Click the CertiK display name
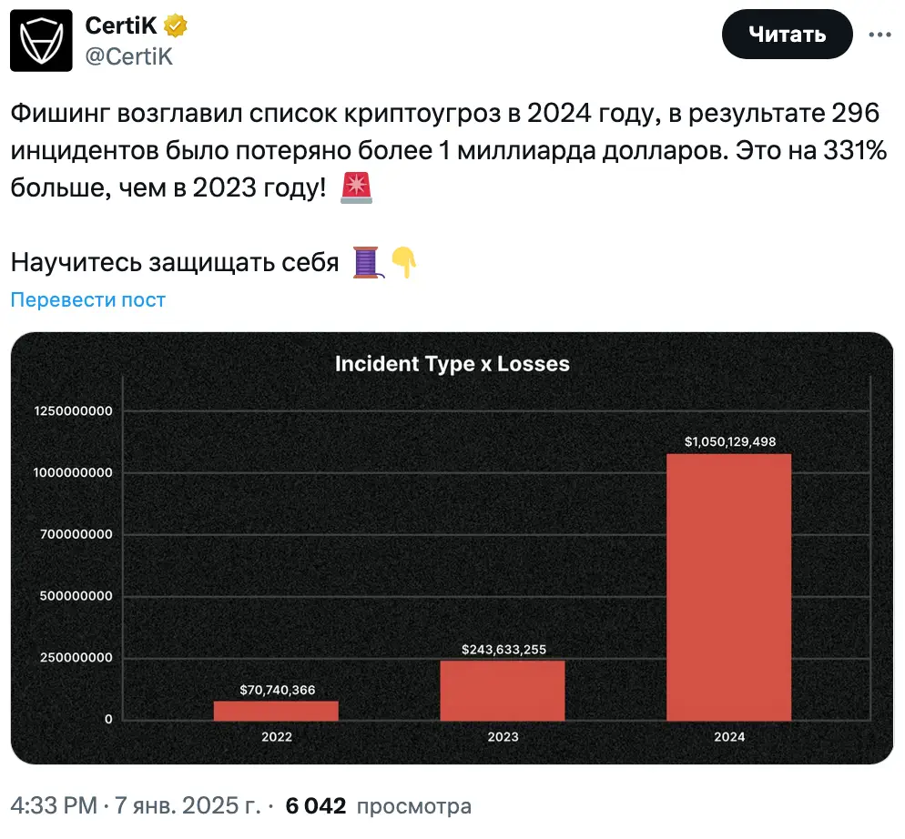Viewport: 905px width, 839px height. 120,25
